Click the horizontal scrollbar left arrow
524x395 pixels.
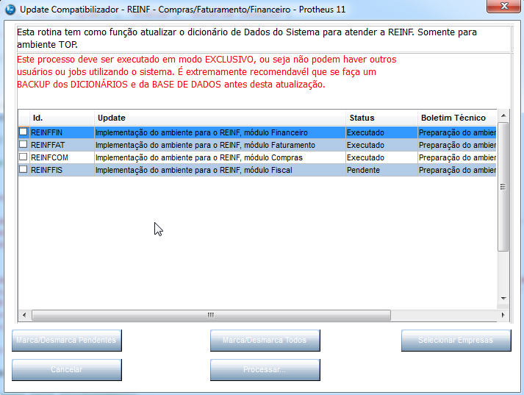coord(24,315)
